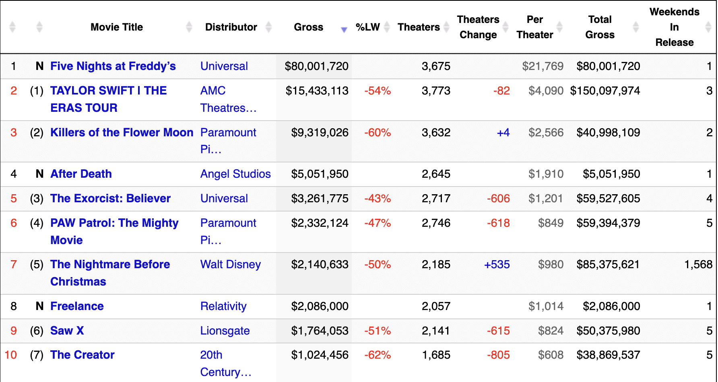Select the -805 theaters change value
The image size is (718, 382).
(498, 355)
